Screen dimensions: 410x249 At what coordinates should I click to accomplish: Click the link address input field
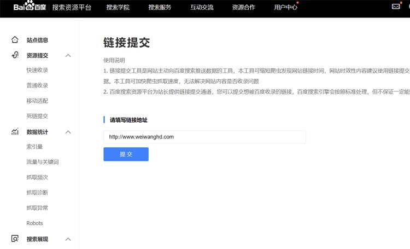(x=205, y=137)
